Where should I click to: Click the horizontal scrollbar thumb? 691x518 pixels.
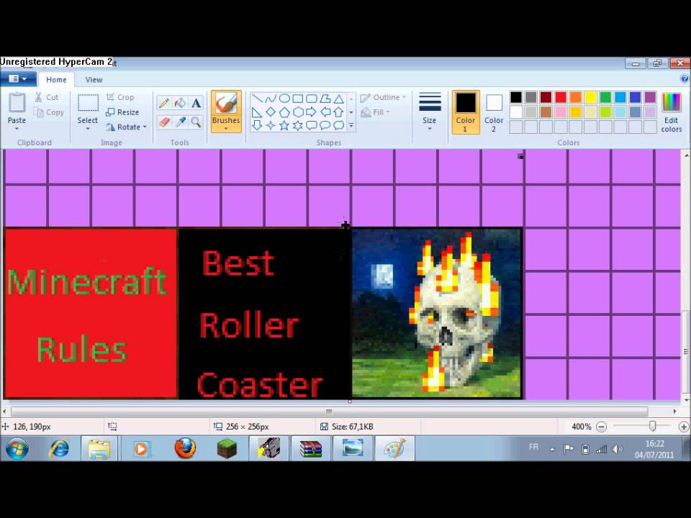tap(329, 412)
